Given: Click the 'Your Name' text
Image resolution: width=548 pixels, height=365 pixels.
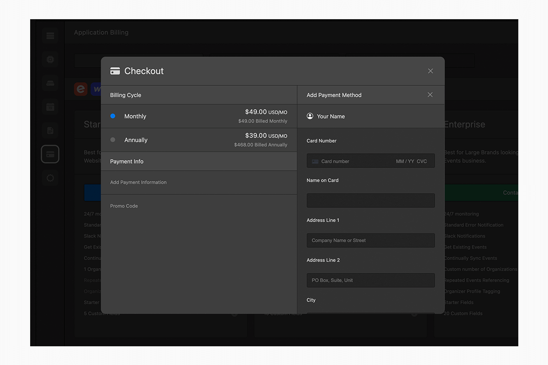Looking at the screenshot, I should pos(331,116).
